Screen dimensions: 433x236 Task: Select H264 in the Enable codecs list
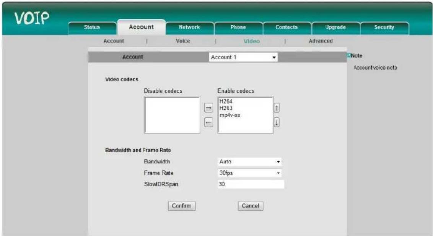[226, 101]
